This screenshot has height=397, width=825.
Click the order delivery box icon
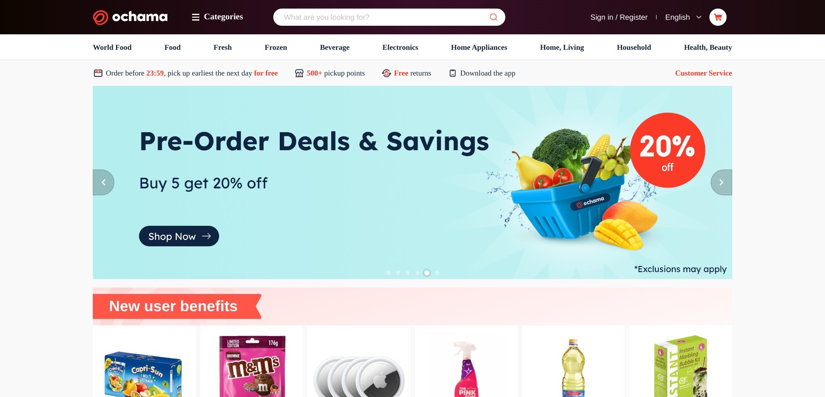pos(98,73)
